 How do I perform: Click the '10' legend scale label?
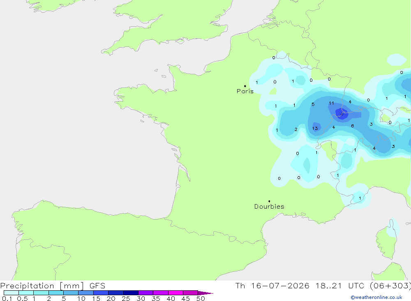(81, 299)
